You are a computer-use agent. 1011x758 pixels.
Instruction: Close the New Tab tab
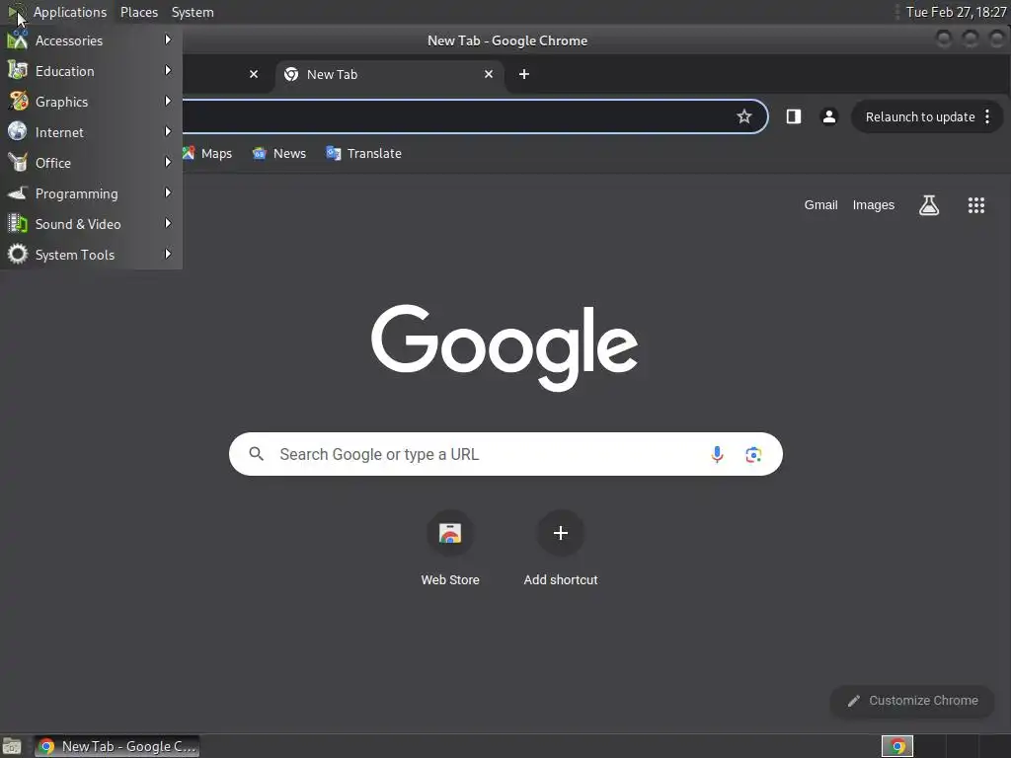(489, 74)
